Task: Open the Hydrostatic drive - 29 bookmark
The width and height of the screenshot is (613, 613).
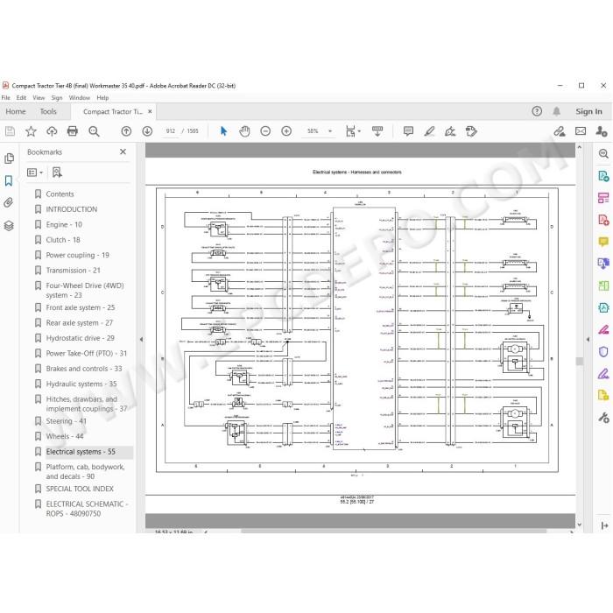Action: point(81,338)
